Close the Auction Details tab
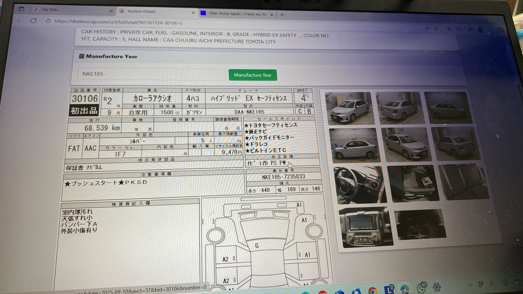Image resolution: width=523 pixels, height=294 pixels. pyautogui.click(x=193, y=13)
